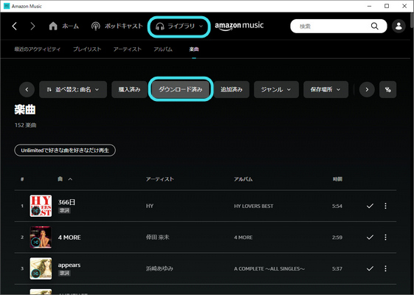Open album A COMPLETE ~ALL SINGLES~
Image resolution: width=414 pixels, height=295 pixels.
[269, 268]
